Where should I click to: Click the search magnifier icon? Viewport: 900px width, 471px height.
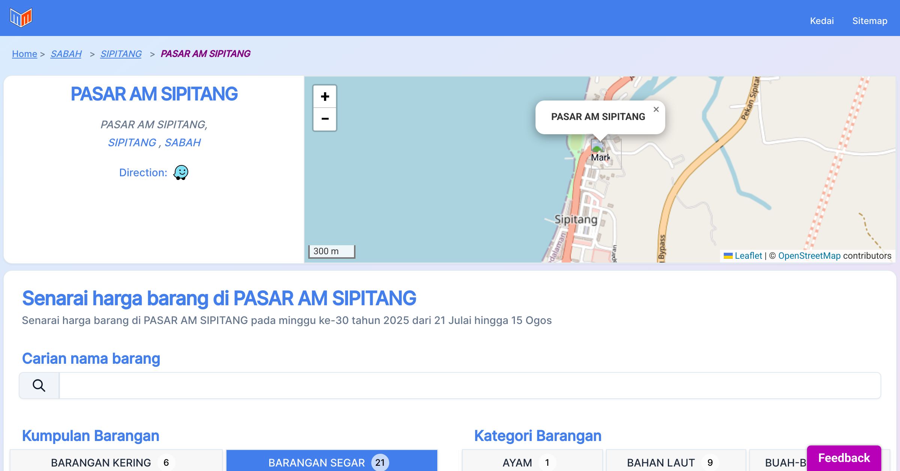(x=39, y=385)
